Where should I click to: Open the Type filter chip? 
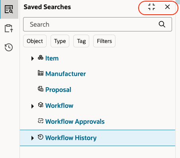point(60,41)
